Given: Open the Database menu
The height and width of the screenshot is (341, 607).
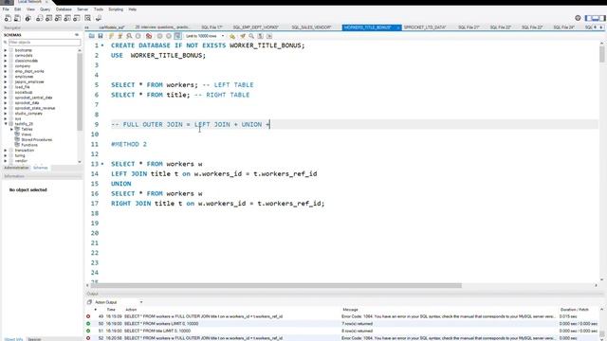Looking at the screenshot, I should click(64, 9).
